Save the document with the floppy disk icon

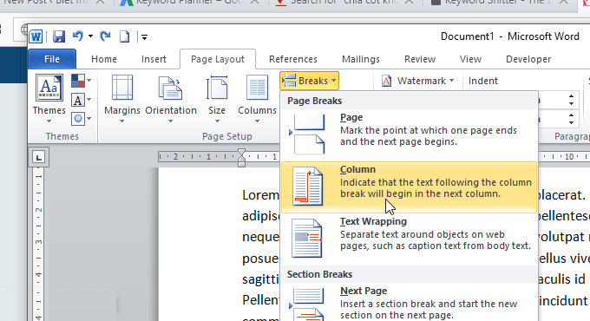coord(59,36)
